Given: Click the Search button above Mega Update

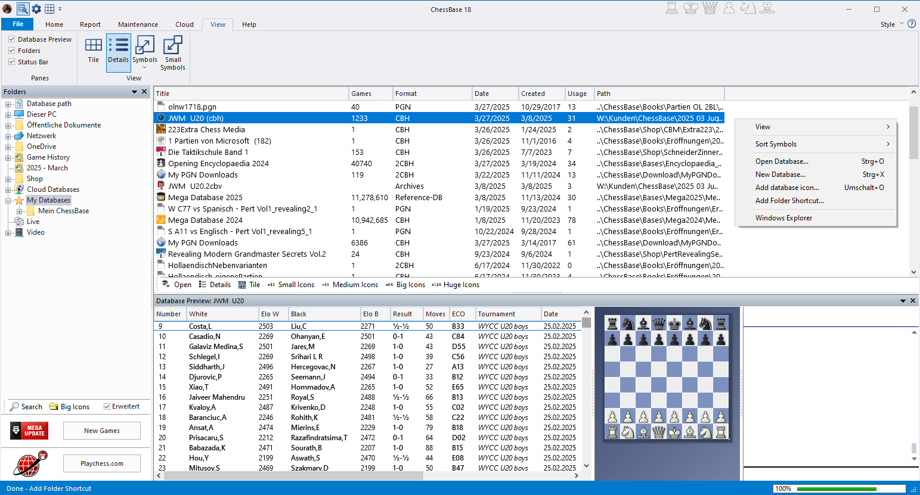Looking at the screenshot, I should pos(26,406).
